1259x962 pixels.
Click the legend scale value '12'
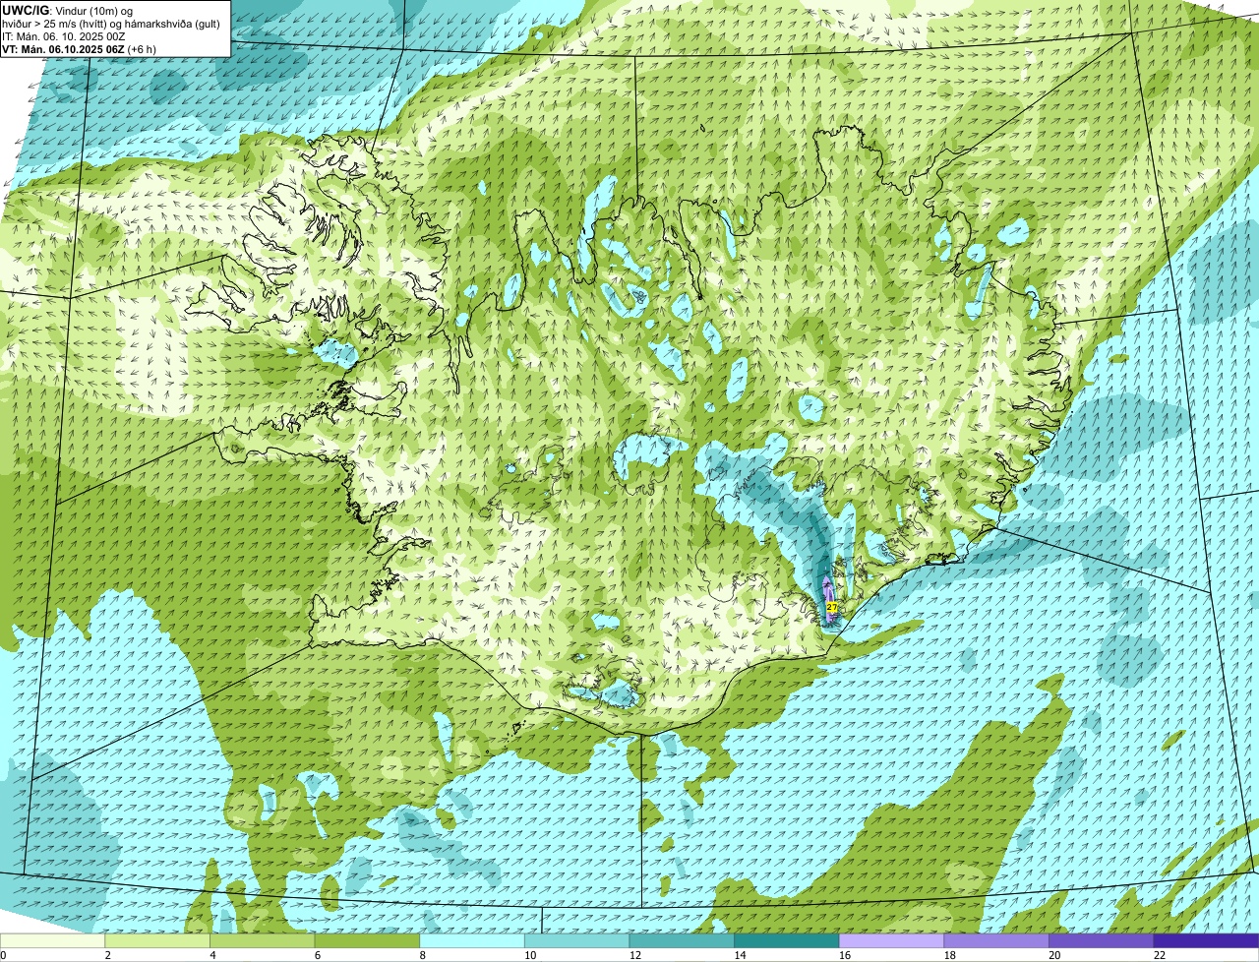pyautogui.click(x=635, y=955)
